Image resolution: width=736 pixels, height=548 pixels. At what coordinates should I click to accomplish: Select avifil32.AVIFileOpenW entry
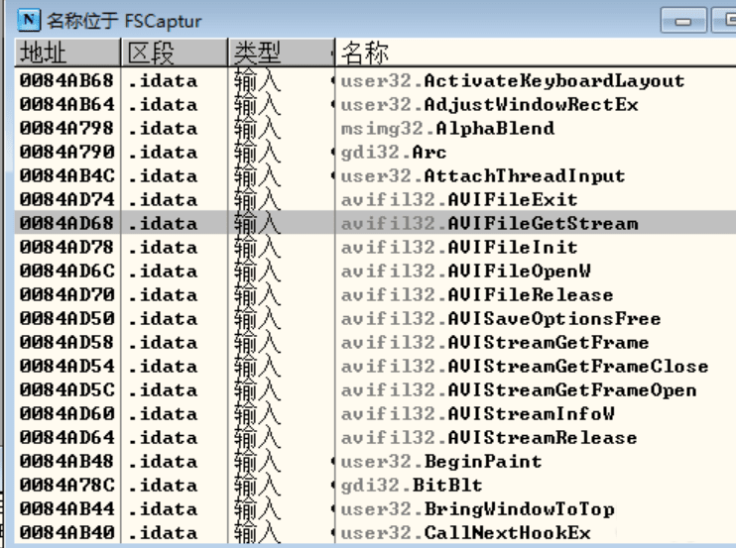[465, 272]
